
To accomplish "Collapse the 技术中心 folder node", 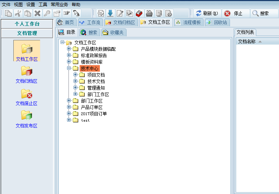I will pyautogui.click(x=69, y=68).
